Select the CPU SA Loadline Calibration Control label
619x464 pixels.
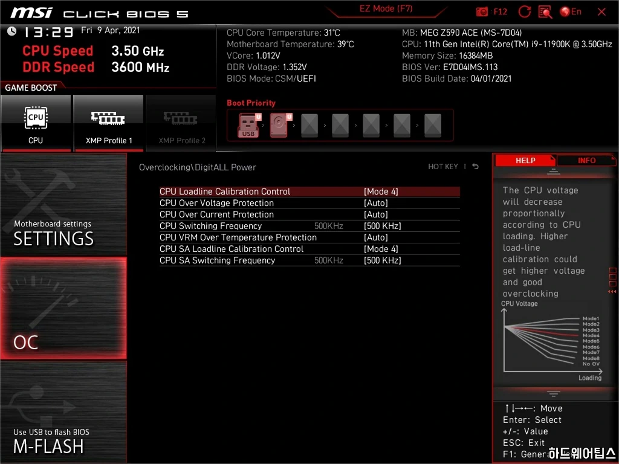(232, 248)
